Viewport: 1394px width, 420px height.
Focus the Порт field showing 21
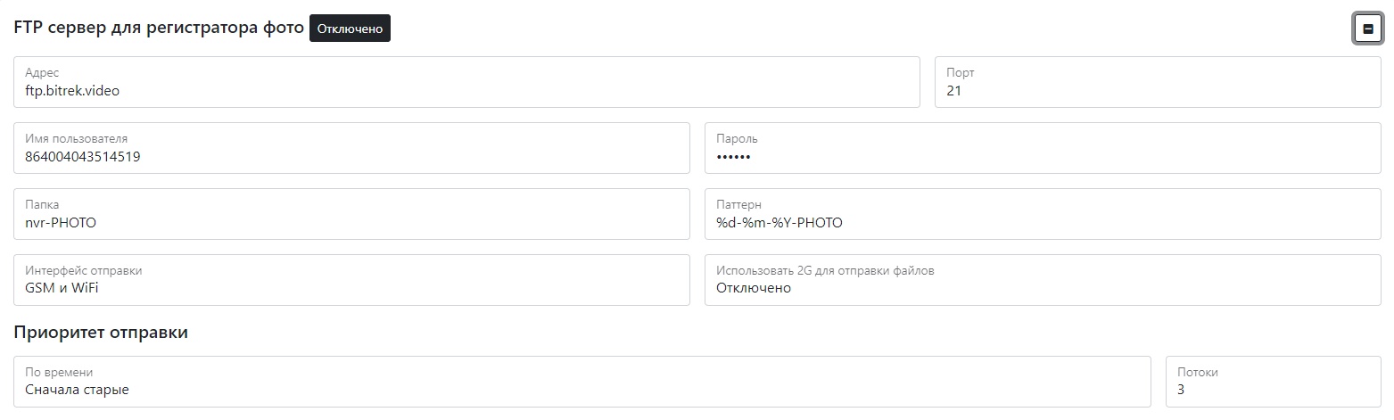point(1157,82)
